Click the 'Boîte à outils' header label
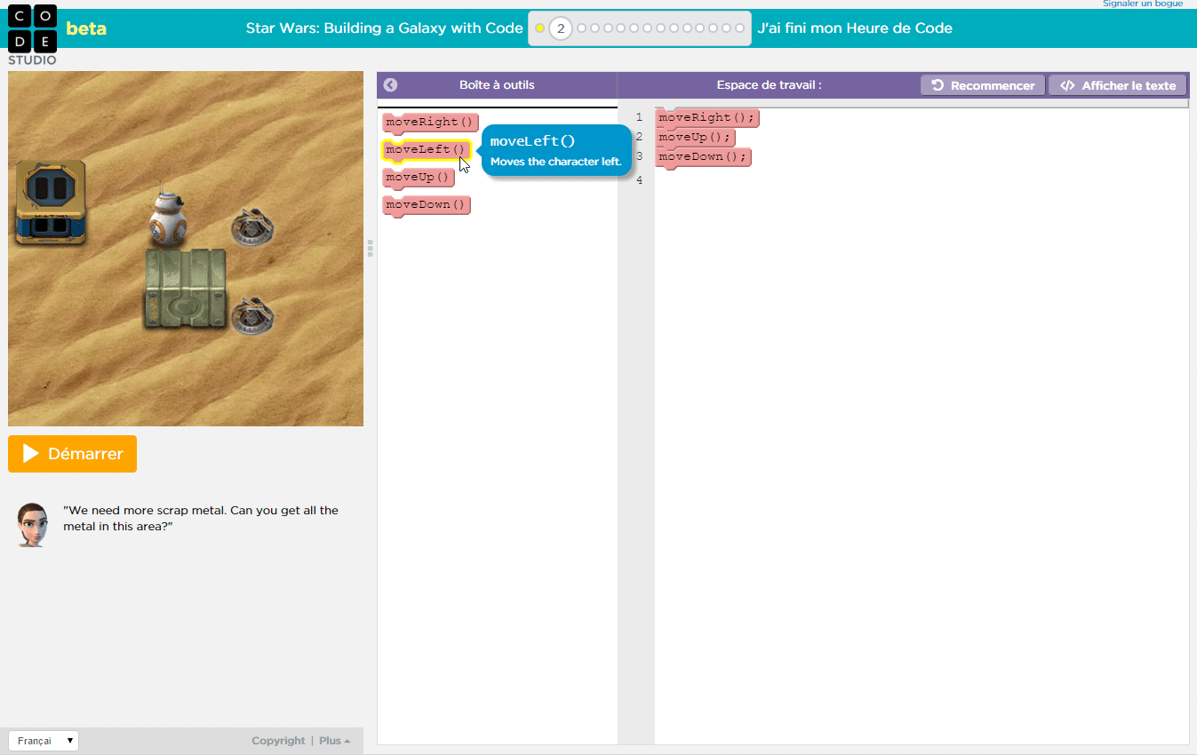This screenshot has width=1197, height=755. coord(497,85)
